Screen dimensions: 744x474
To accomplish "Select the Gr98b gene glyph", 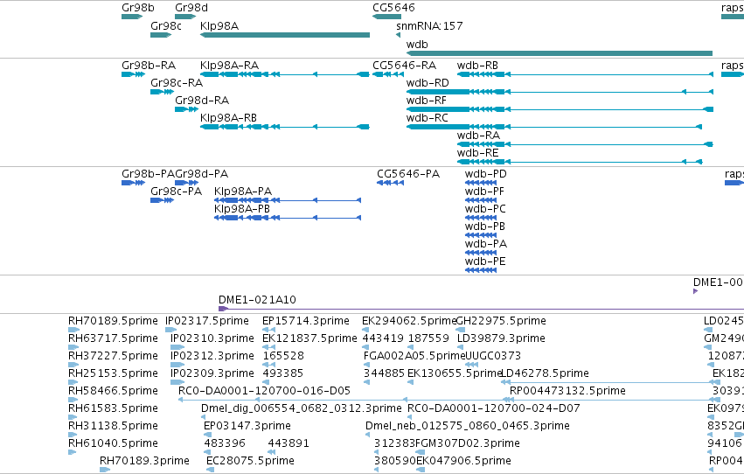I will click(x=132, y=17).
